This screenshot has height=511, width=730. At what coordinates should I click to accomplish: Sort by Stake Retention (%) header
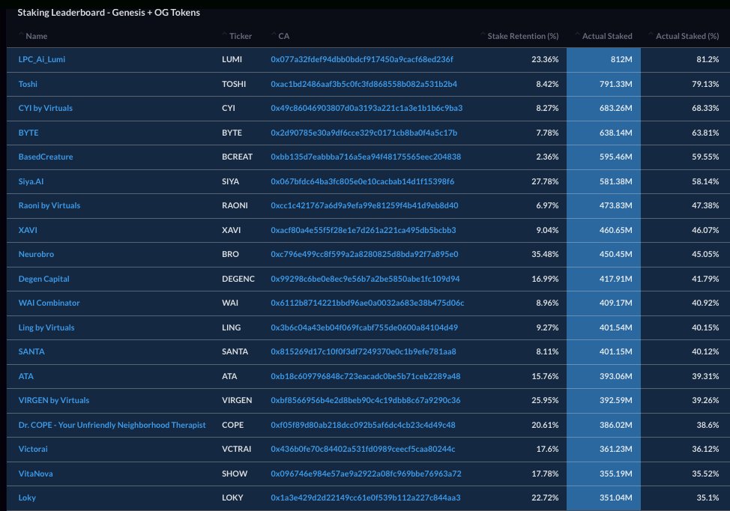[x=523, y=36]
